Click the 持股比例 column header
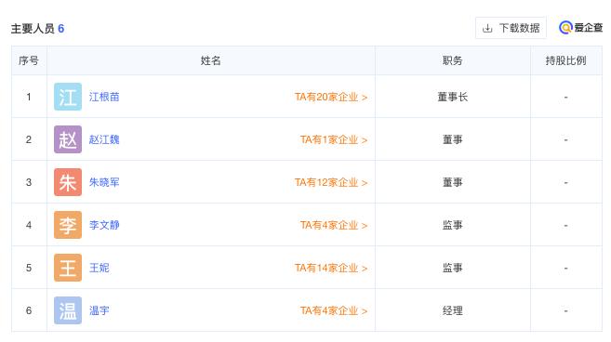 point(565,60)
